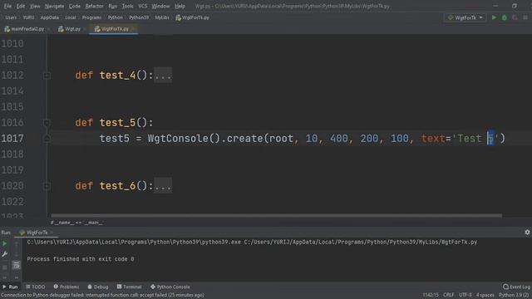532x299 pixels.
Task: Click AppData breadcrumb in navigation bar
Action: tap(50, 17)
